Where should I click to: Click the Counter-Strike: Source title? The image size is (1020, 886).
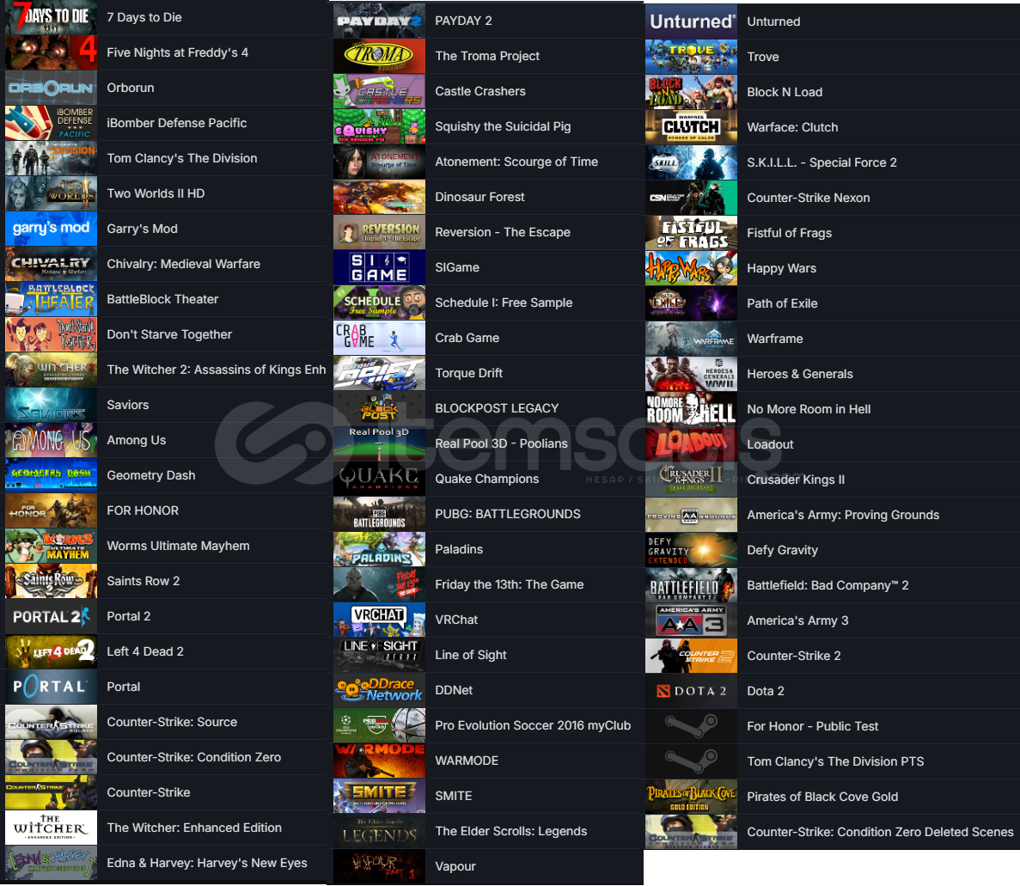coord(172,722)
